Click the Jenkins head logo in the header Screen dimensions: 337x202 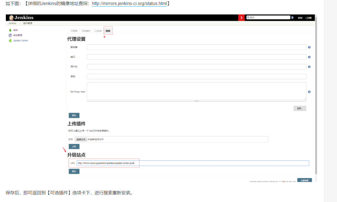(x=11, y=18)
